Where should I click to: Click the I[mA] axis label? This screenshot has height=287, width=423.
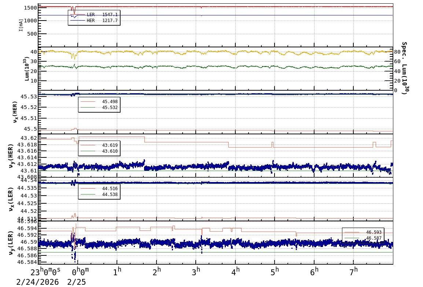(x=21, y=25)
